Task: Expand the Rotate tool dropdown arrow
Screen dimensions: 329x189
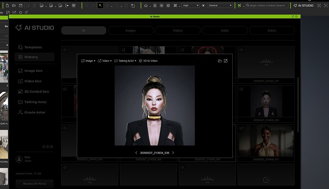Action: point(121,7)
